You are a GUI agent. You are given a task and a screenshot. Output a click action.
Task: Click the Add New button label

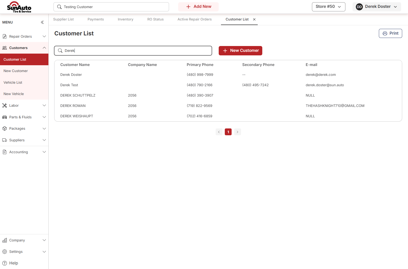(x=202, y=7)
